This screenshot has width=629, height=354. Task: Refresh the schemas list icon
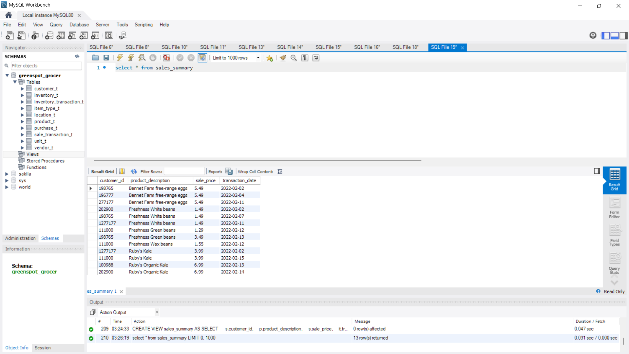click(x=77, y=56)
